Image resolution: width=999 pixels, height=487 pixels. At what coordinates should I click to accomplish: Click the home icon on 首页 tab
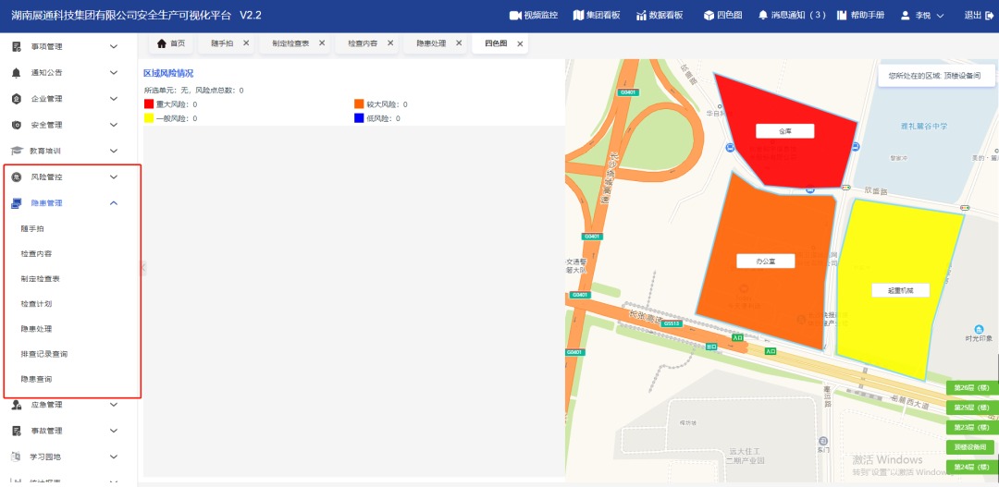[x=162, y=43]
